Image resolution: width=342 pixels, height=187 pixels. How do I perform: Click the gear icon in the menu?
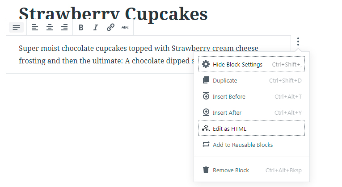point(206,64)
